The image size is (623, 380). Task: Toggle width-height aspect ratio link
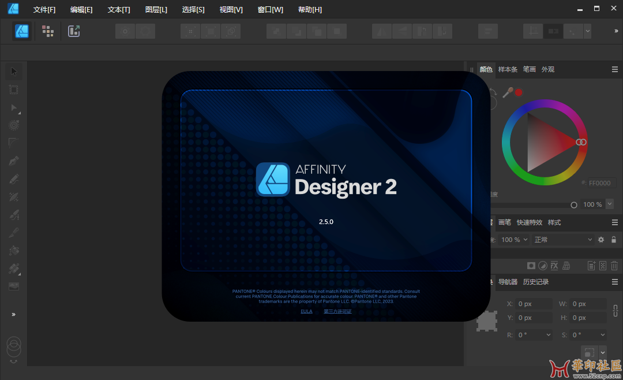615,311
